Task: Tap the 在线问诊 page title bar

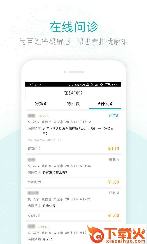Action: pyautogui.click(x=73, y=93)
